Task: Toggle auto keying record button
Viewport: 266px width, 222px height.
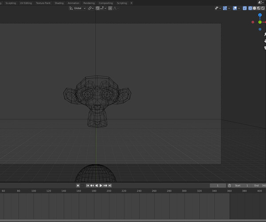Action: (78, 186)
